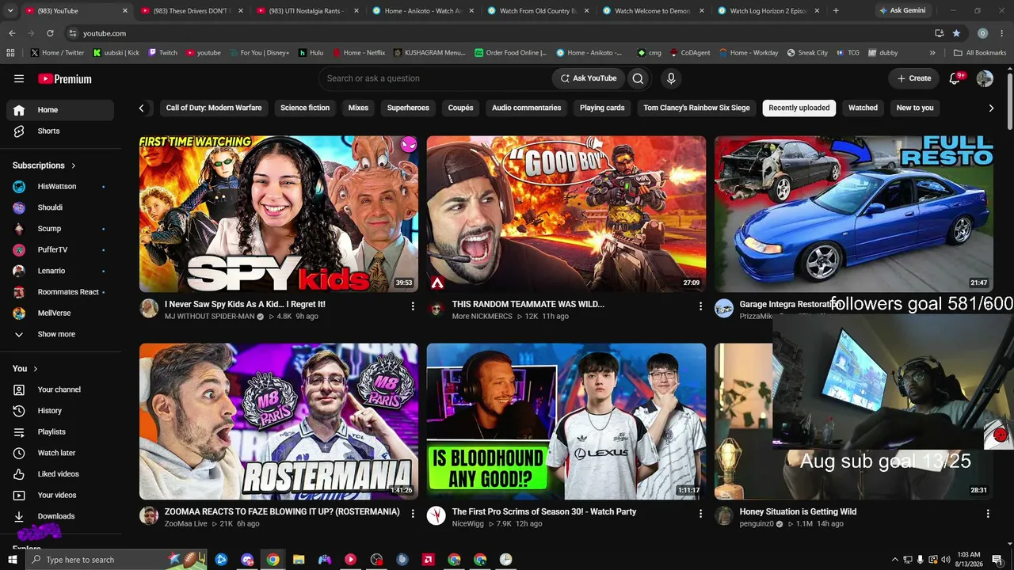Screen dimensions: 1014x570
Task: Open the Windows notification center
Action: (x=998, y=560)
